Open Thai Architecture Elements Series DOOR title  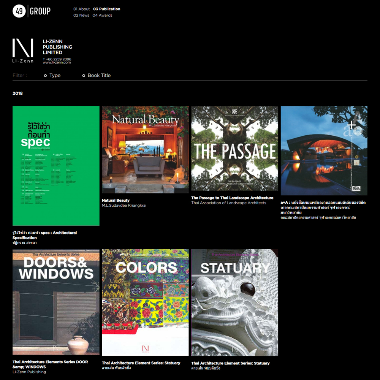click(50, 364)
